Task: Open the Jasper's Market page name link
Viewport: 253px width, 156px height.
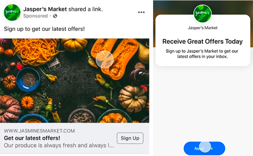Action: click(x=45, y=9)
